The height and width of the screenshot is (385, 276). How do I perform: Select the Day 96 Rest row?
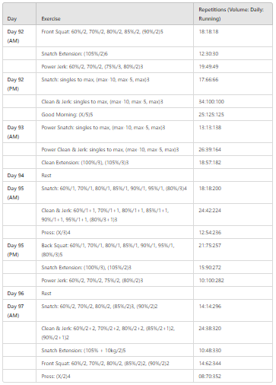coord(138,293)
